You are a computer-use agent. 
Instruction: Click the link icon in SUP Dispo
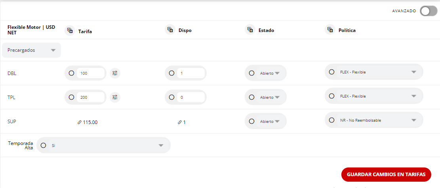(180, 122)
